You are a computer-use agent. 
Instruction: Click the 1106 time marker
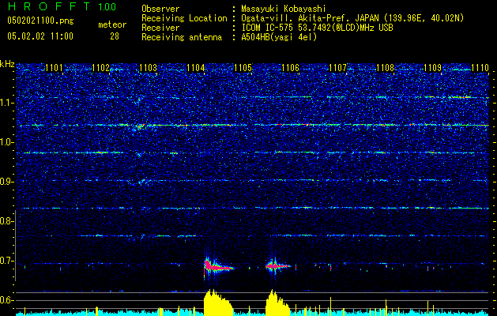click(290, 68)
